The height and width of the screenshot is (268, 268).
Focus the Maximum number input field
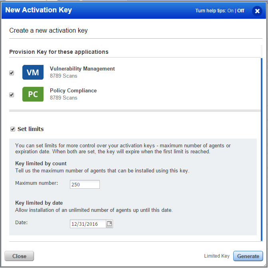coord(85,184)
